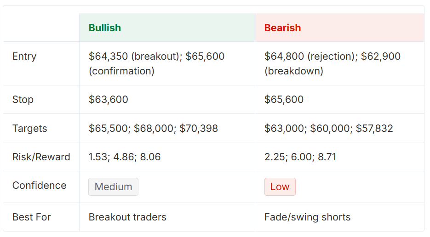This screenshot has width=430, height=237.
Task: Click the Entry row label
Action: pyautogui.click(x=24, y=56)
